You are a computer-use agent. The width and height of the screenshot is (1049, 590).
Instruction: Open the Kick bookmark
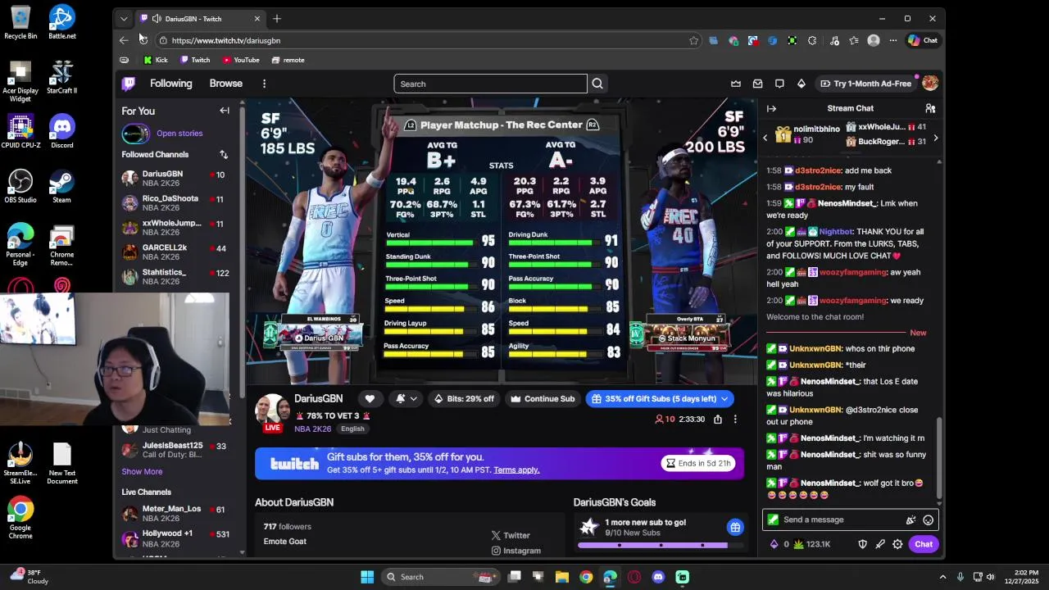pos(156,60)
